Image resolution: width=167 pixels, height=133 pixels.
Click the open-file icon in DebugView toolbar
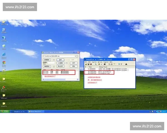(x=86, y=64)
